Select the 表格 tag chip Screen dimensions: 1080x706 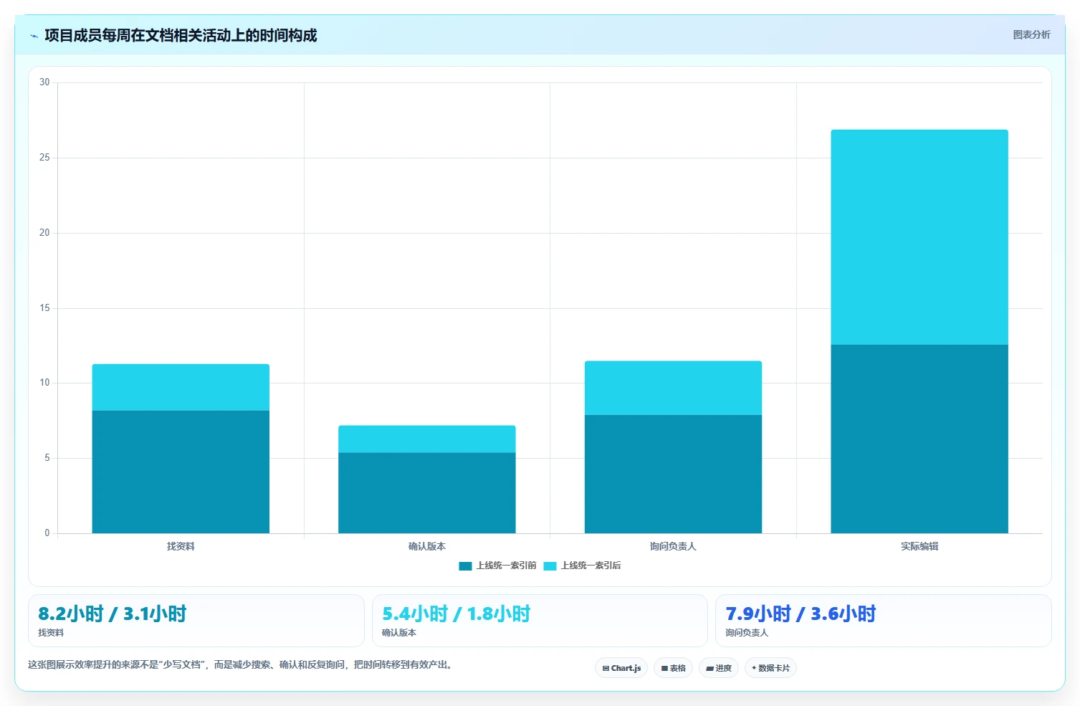(x=673, y=668)
